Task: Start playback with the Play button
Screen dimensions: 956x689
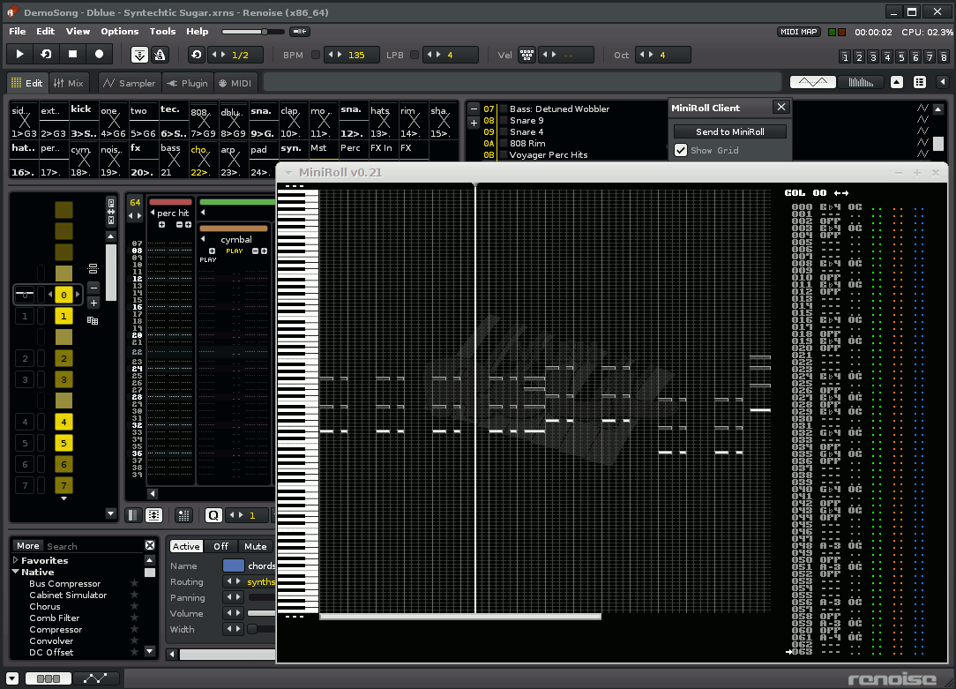Action: pos(19,55)
